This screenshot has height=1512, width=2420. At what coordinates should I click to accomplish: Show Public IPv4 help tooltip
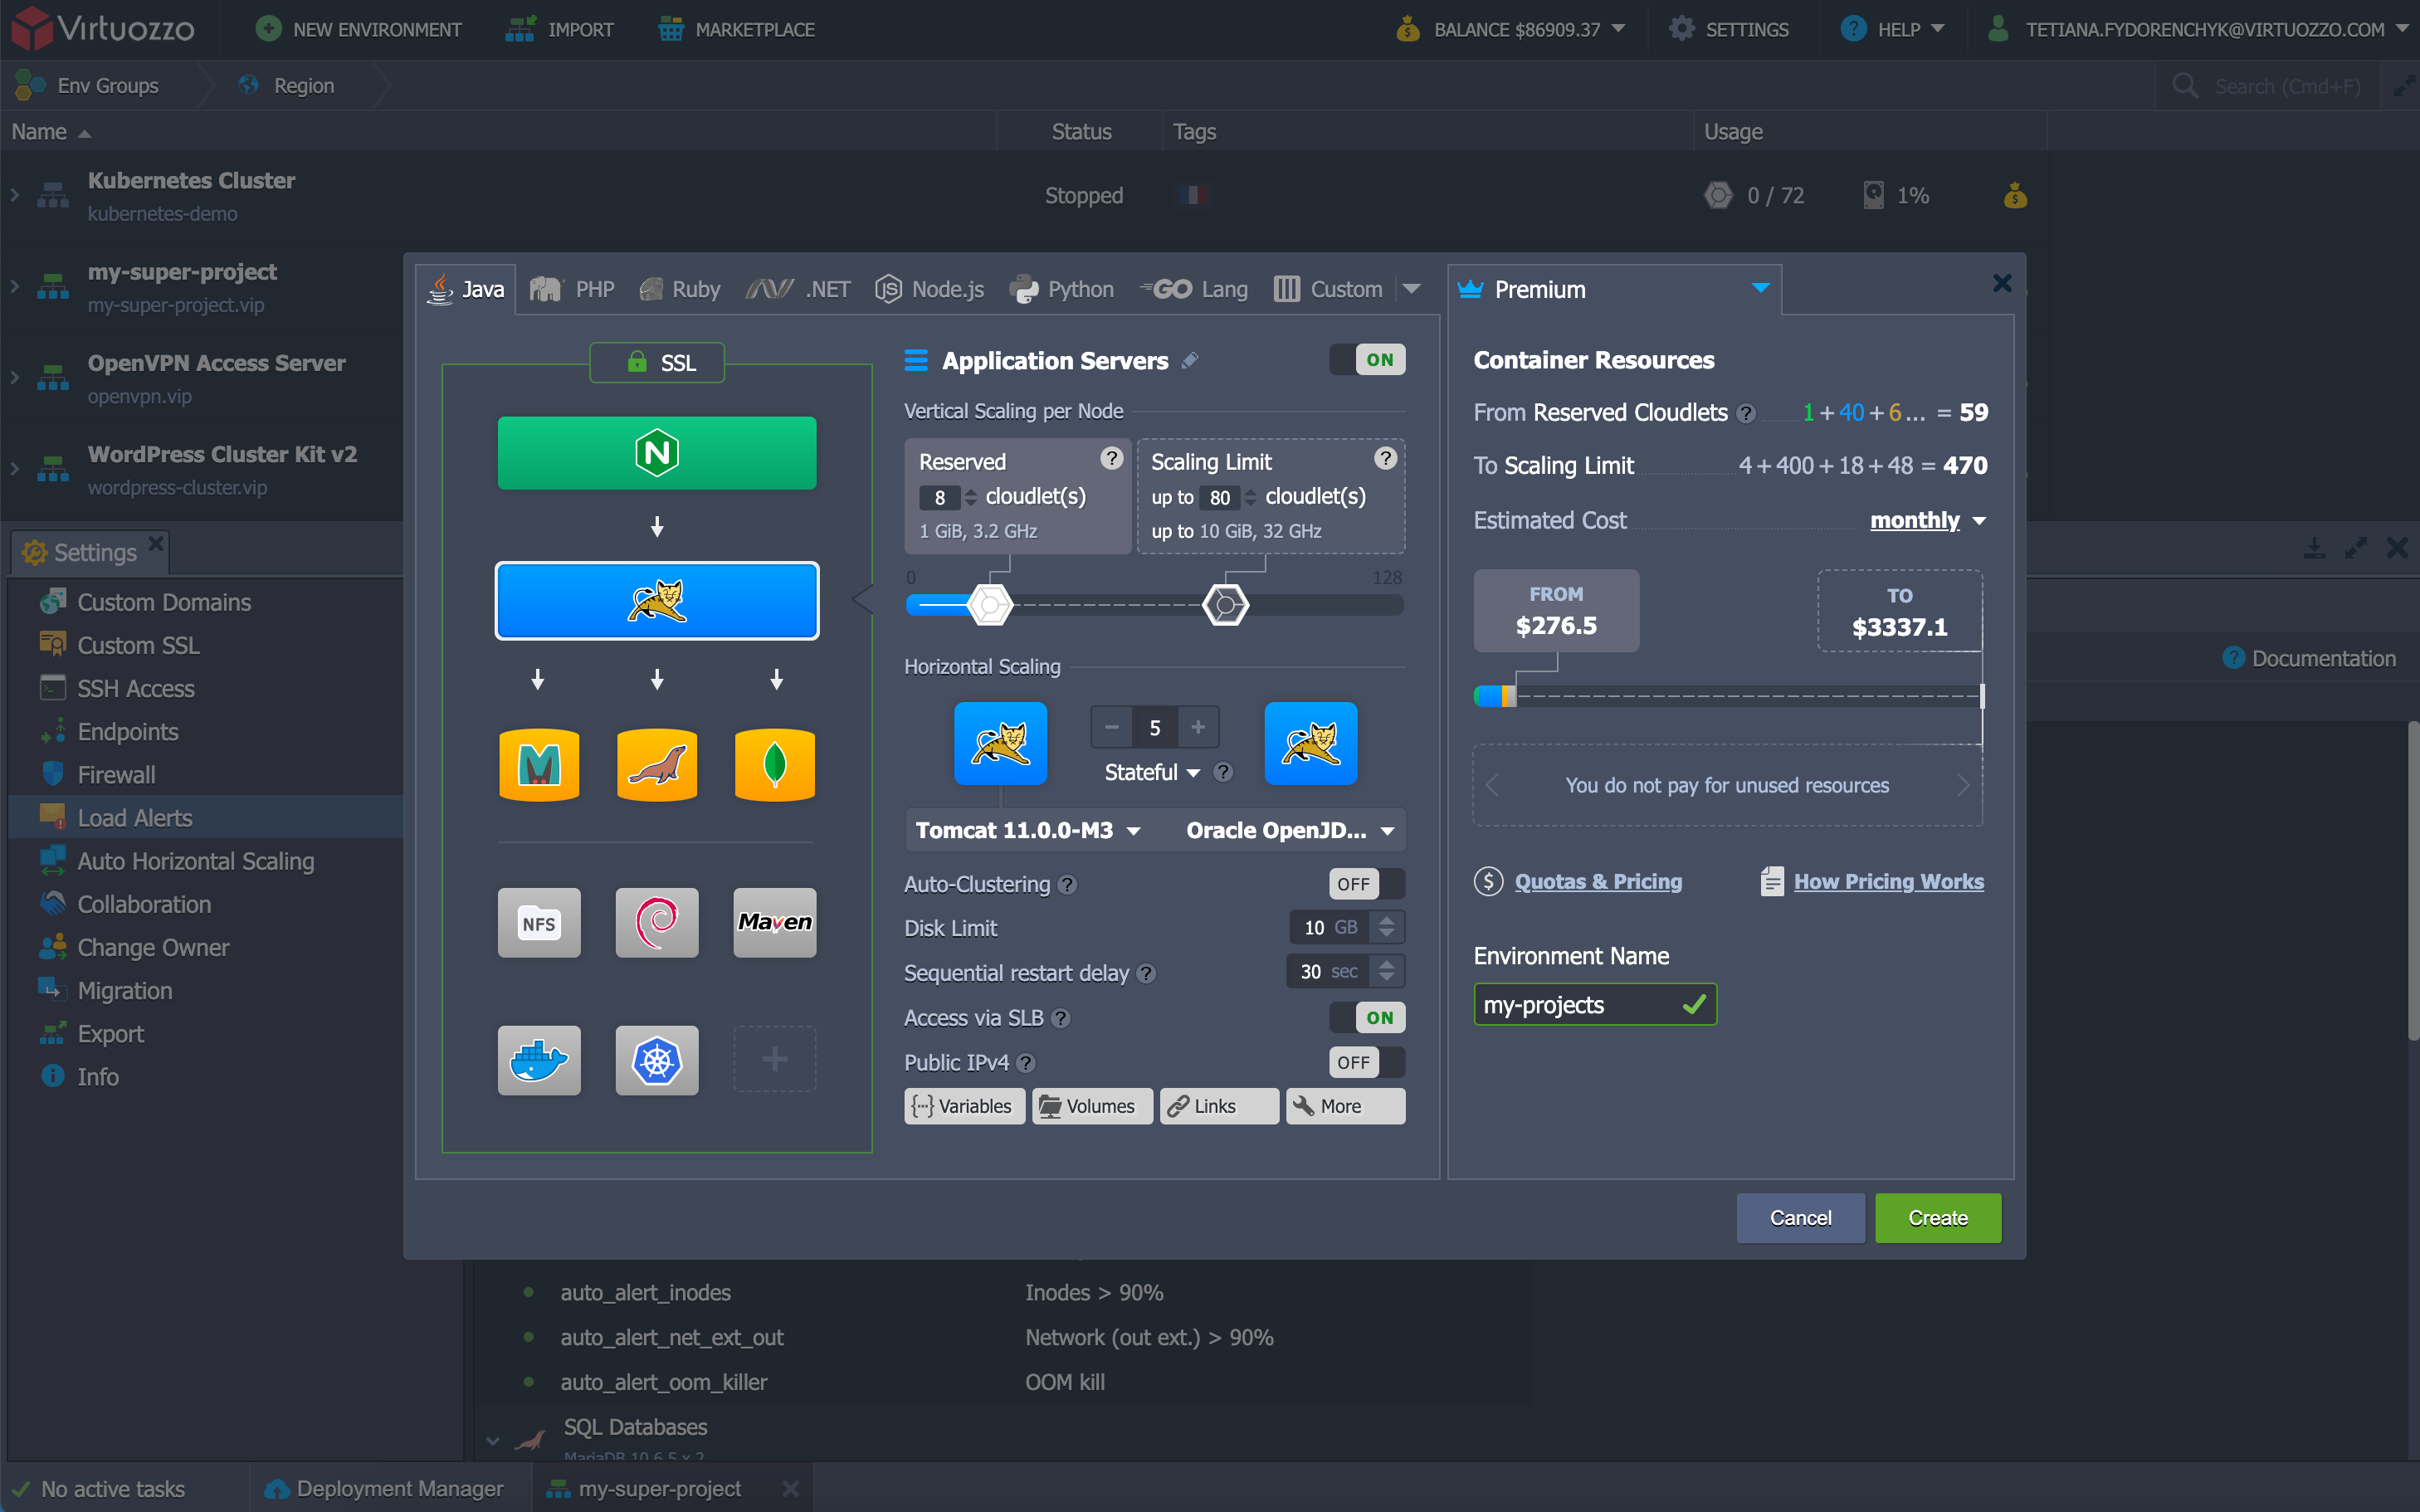click(x=1026, y=1063)
